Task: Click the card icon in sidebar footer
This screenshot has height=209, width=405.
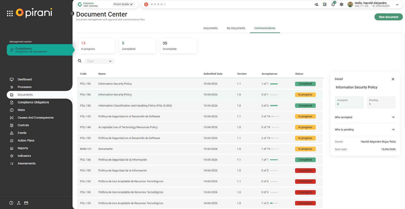Action: (x=26, y=203)
